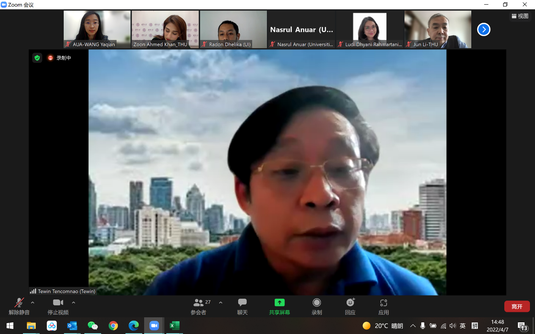The image size is (535, 334).
Task: Expand the arrow next to participants count
Action: 221,303
